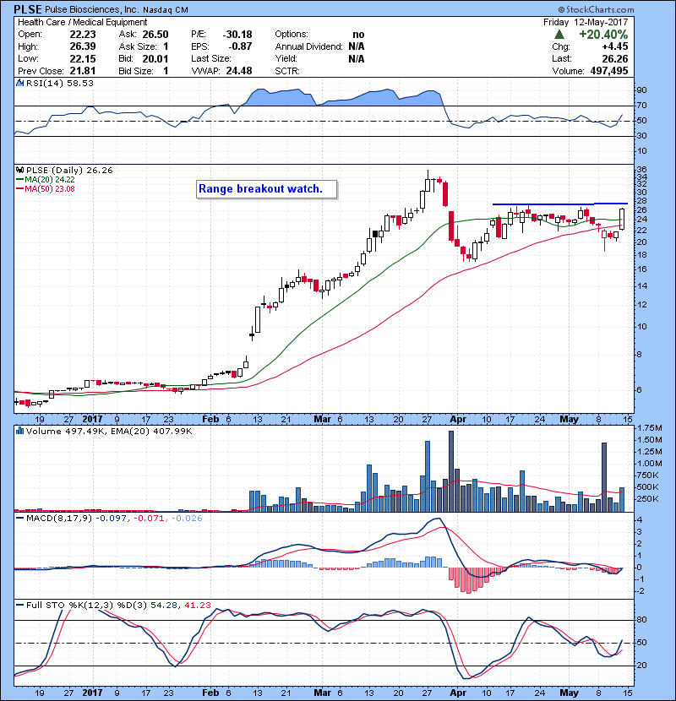Click the Bid value 20.01
The width and height of the screenshot is (676, 701).
[x=155, y=58]
